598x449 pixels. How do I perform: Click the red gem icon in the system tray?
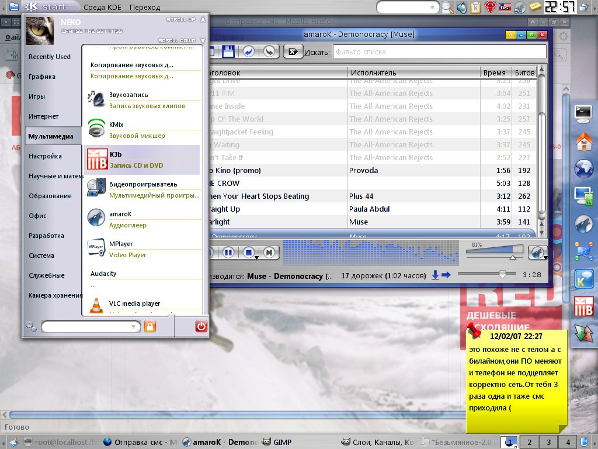[490, 7]
